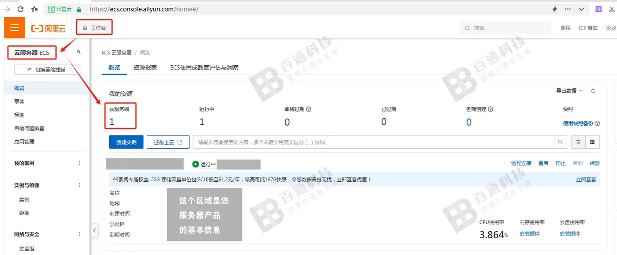Click the 即将过期 help question icon
617x255 pixels.
pos(308,109)
